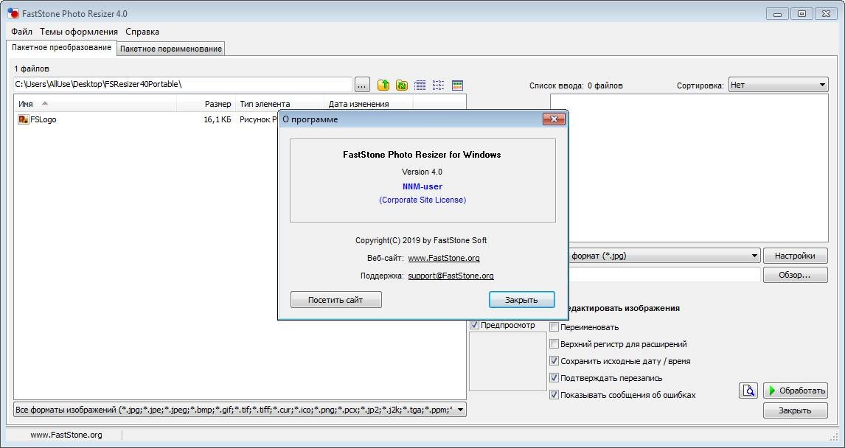Viewport: 845px width, 448px height.
Task: Select the FSLogo file name
Action: pyautogui.click(x=43, y=119)
